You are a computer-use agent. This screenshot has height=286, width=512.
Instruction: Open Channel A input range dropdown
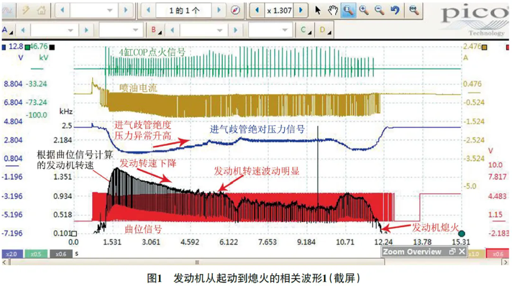pos(54,30)
